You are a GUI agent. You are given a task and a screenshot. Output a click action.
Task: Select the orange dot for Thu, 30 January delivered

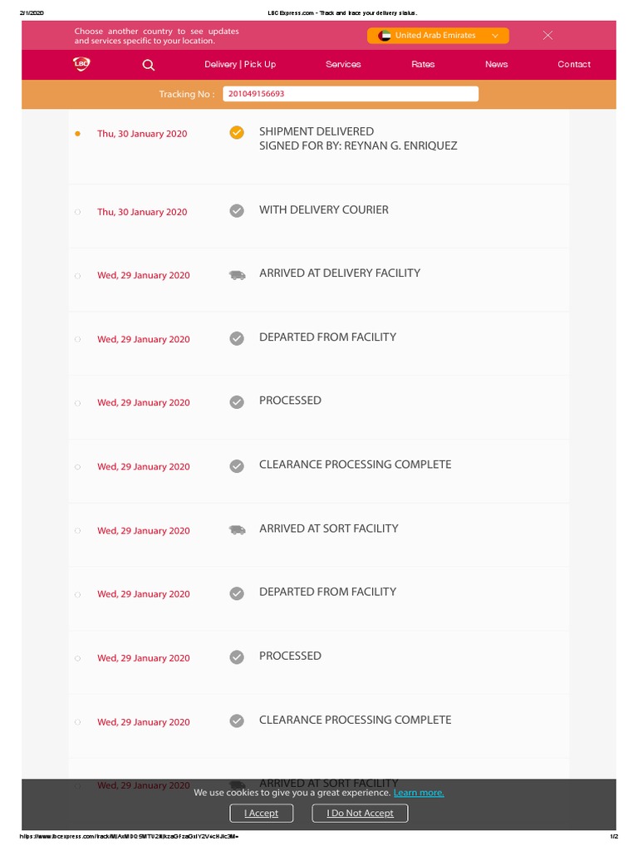point(77,133)
